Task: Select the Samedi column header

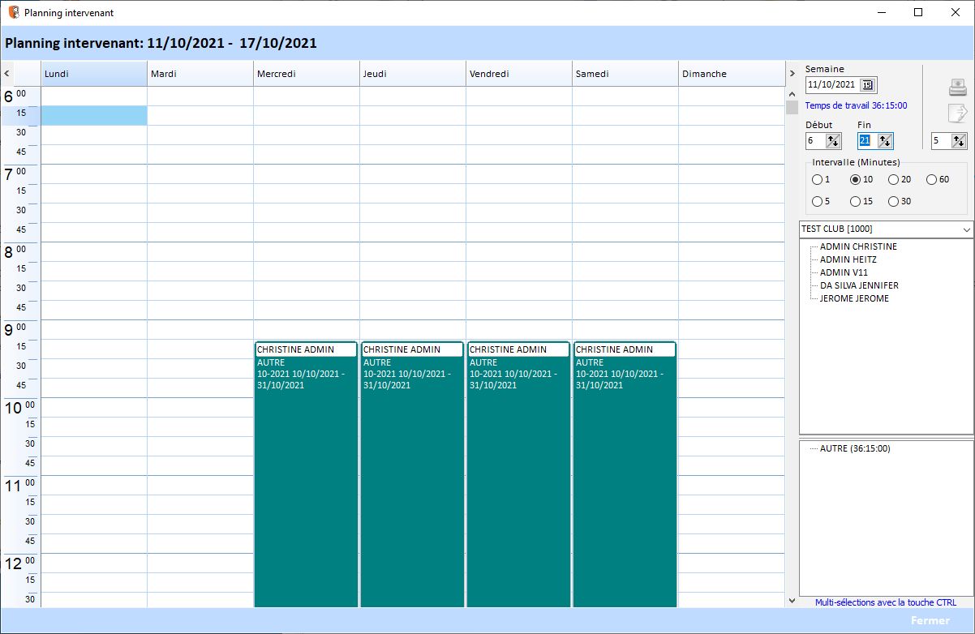Action: click(625, 73)
